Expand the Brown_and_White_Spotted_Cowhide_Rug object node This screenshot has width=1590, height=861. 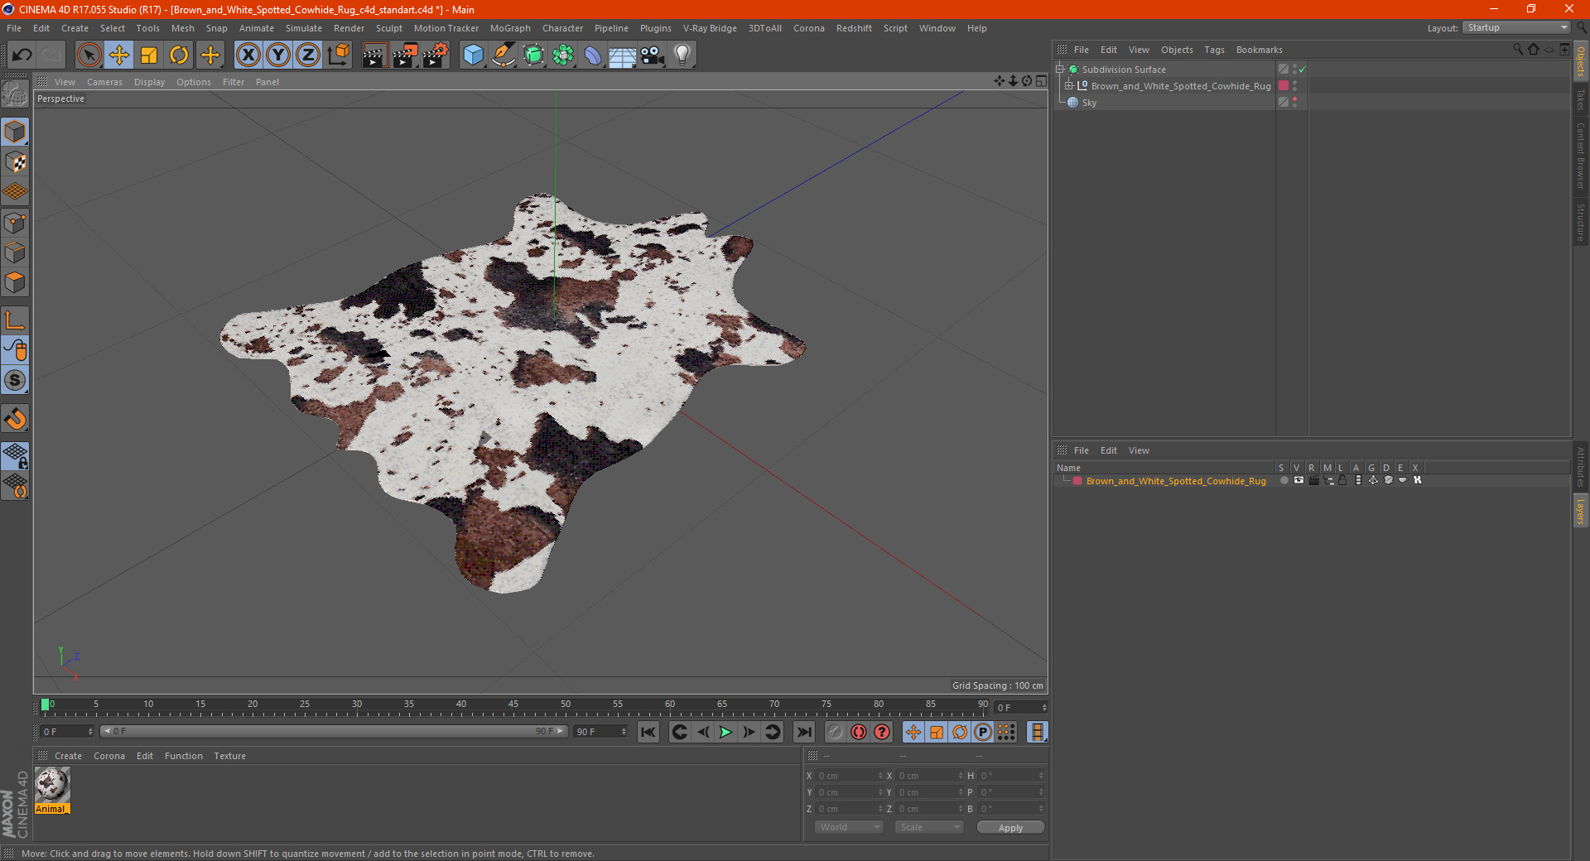pyautogui.click(x=1069, y=86)
